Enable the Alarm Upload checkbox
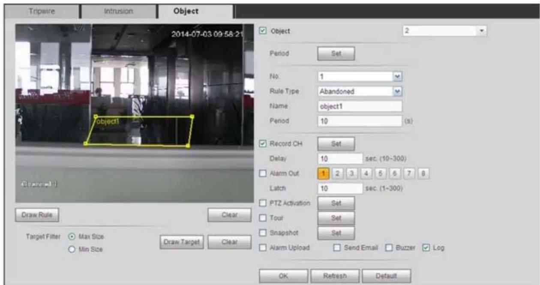Screen dimensions: 540x285 pyautogui.click(x=263, y=248)
